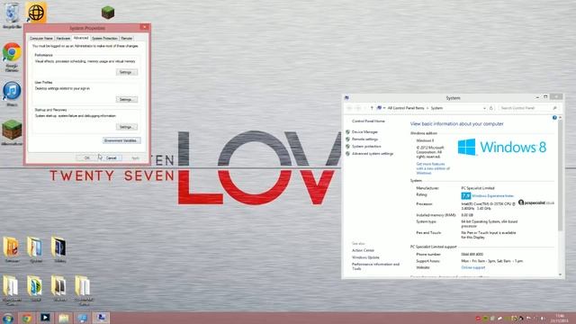The width and height of the screenshot is (576, 324).
Task: Switch to the Hardware tab
Action: pos(63,38)
